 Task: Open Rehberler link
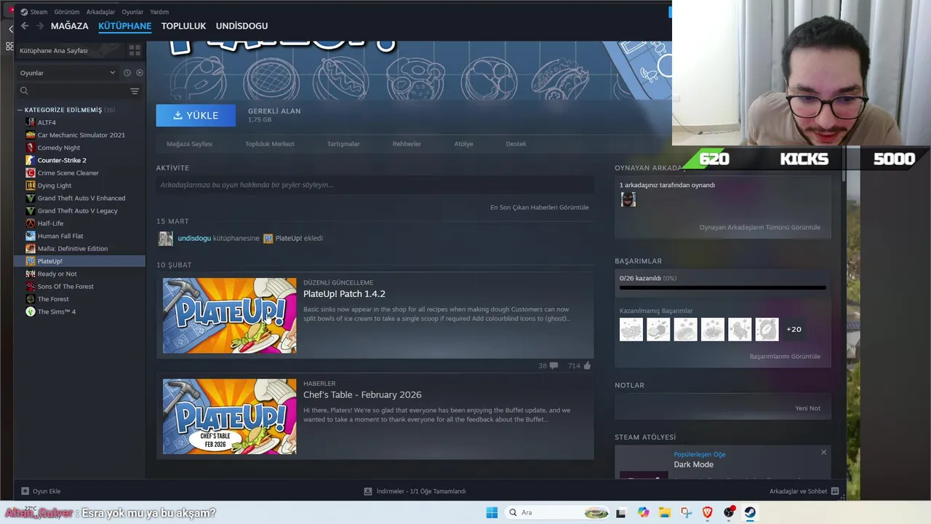tap(407, 144)
